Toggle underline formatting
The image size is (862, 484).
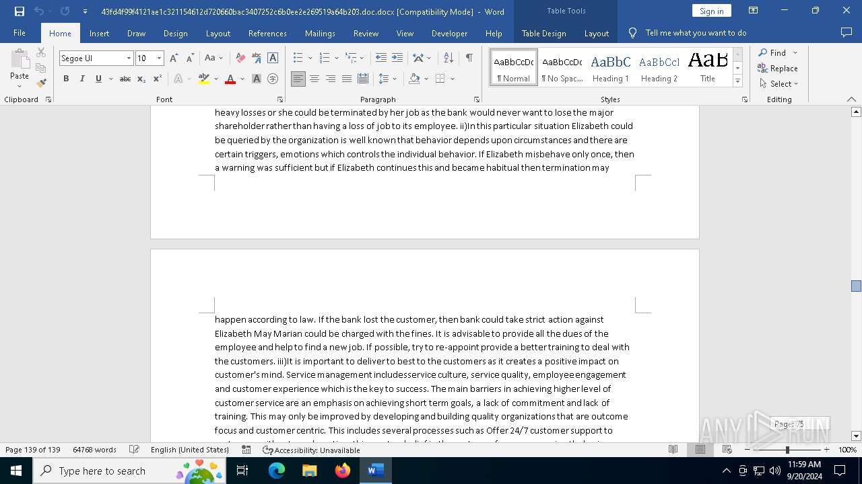point(98,79)
